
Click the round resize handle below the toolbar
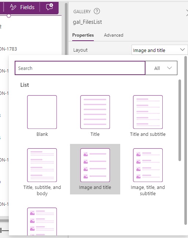9,16
